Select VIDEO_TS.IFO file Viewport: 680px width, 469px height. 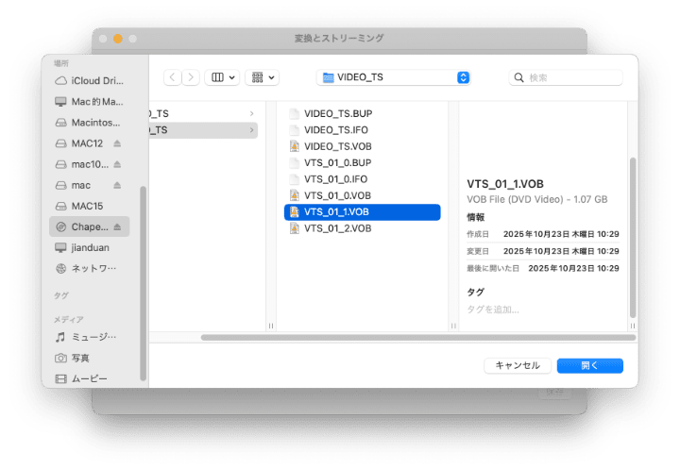[x=363, y=130]
